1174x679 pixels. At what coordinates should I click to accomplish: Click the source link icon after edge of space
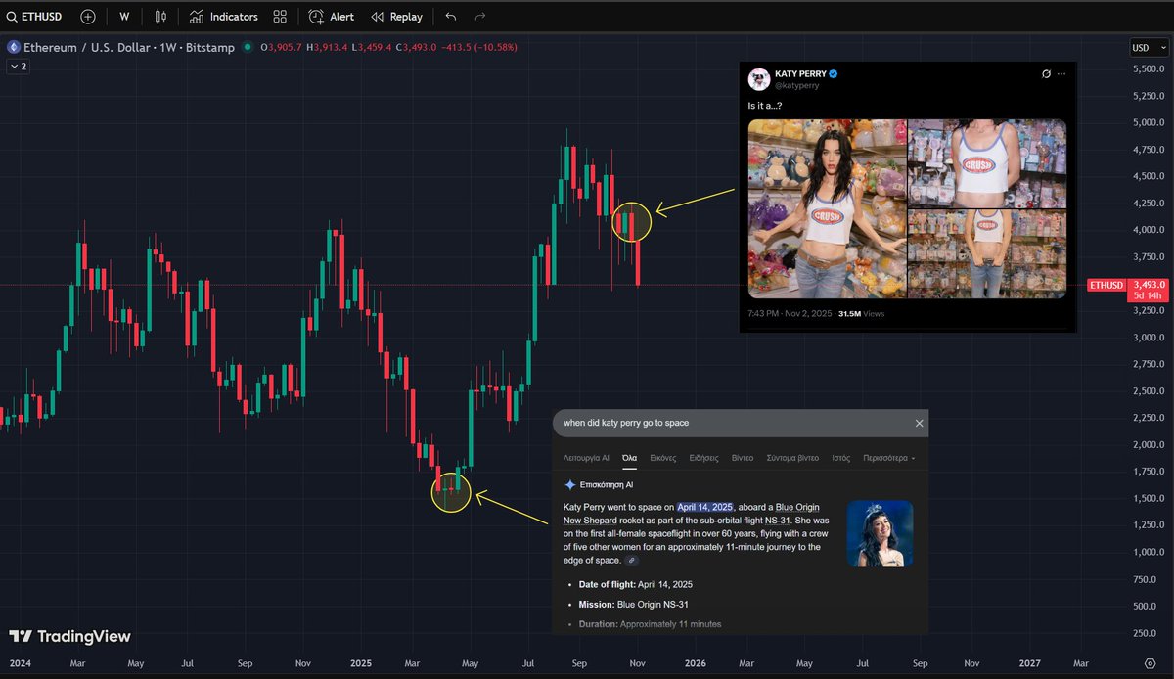point(632,561)
